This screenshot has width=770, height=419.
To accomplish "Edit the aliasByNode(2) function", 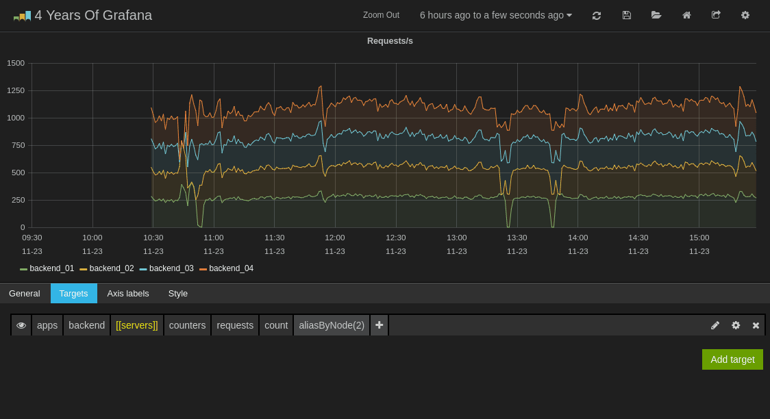I will point(332,325).
